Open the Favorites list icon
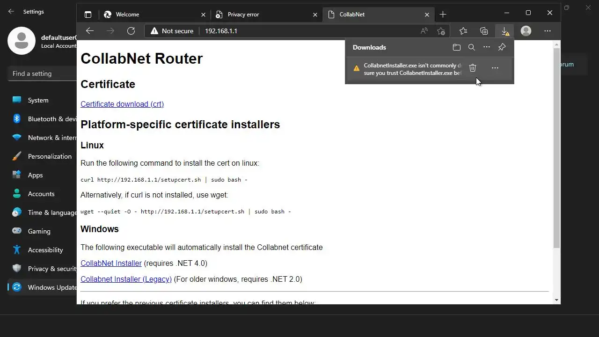 463,31
